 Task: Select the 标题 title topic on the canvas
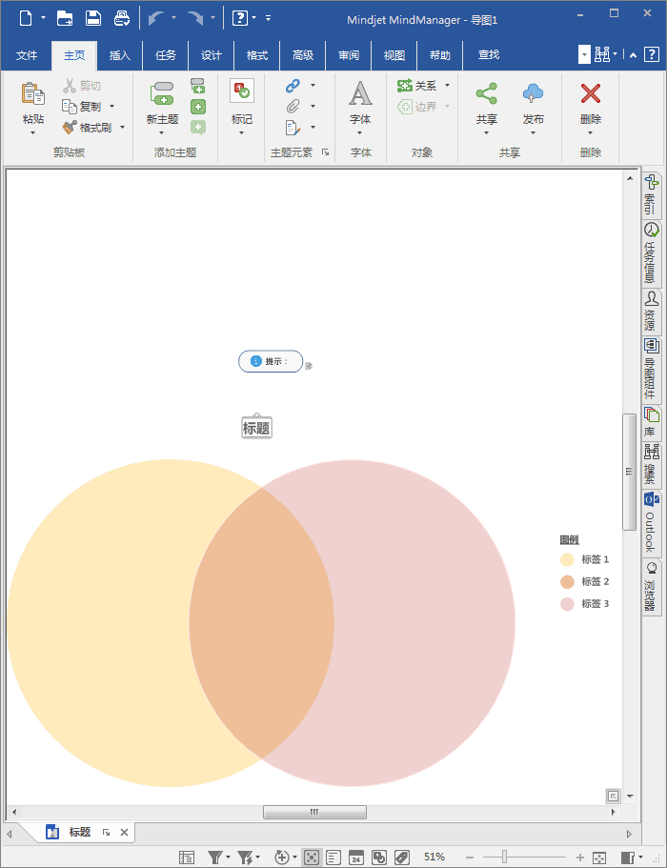click(256, 429)
